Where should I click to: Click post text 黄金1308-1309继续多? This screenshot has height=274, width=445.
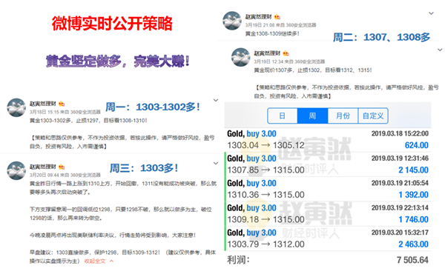[272, 34]
